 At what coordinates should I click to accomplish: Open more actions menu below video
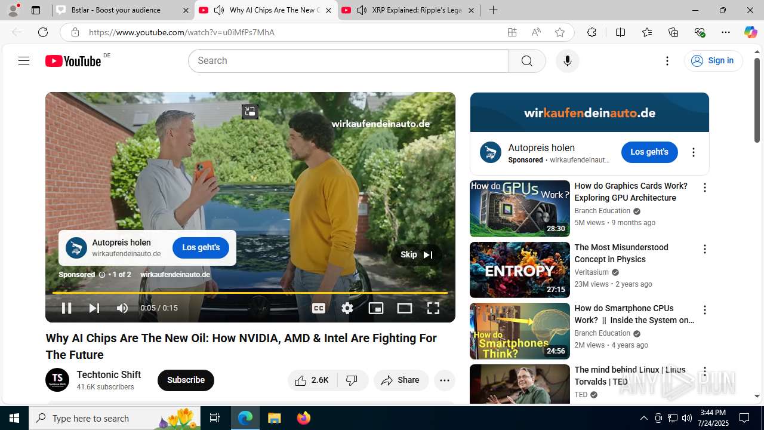445,380
